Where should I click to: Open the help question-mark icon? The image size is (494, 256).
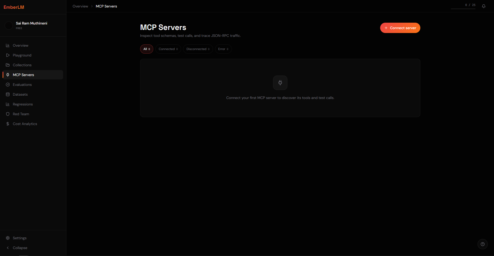pyautogui.click(x=483, y=244)
